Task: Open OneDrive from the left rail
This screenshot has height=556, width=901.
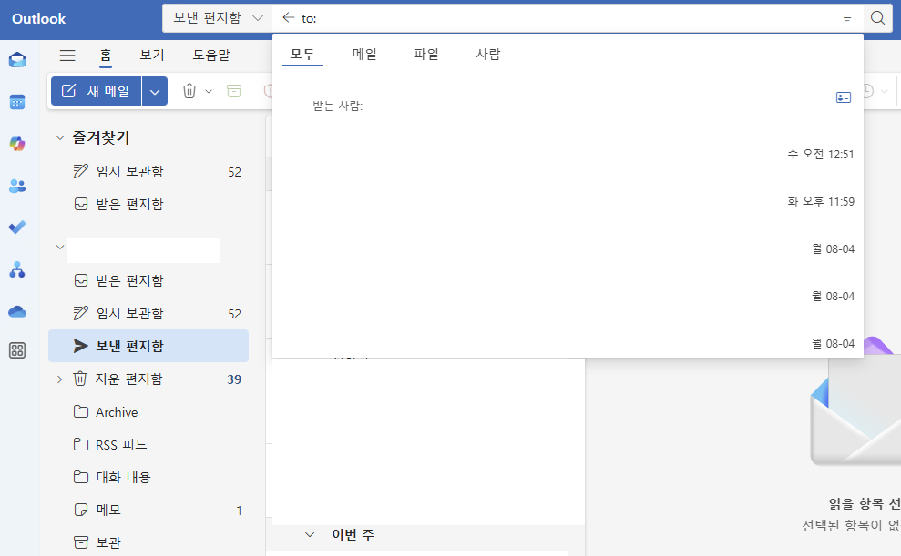Action: coord(16,310)
